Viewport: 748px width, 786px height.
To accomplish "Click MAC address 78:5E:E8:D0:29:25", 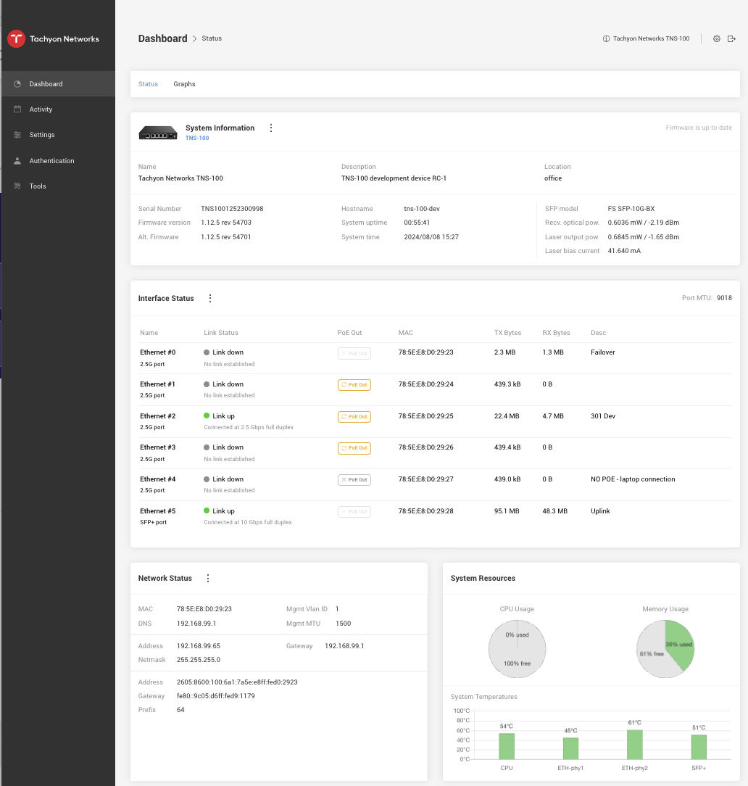I will point(426,416).
